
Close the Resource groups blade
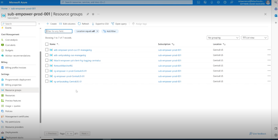pyautogui.click(x=265, y=14)
